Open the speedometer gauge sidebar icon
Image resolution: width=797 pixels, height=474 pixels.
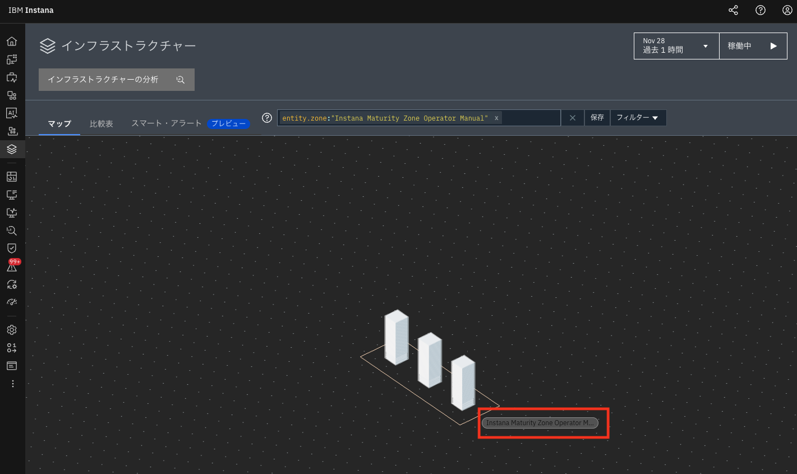(x=12, y=302)
